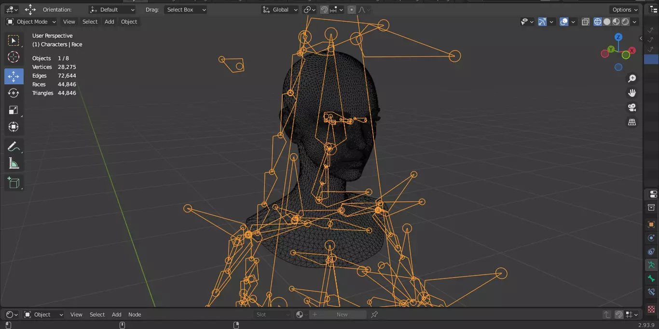The image size is (659, 329).
Task: Browse materials with sphere icon button
Action: point(301,315)
